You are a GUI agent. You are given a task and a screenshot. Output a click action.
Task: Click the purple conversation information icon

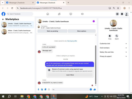(x=94, y=21)
